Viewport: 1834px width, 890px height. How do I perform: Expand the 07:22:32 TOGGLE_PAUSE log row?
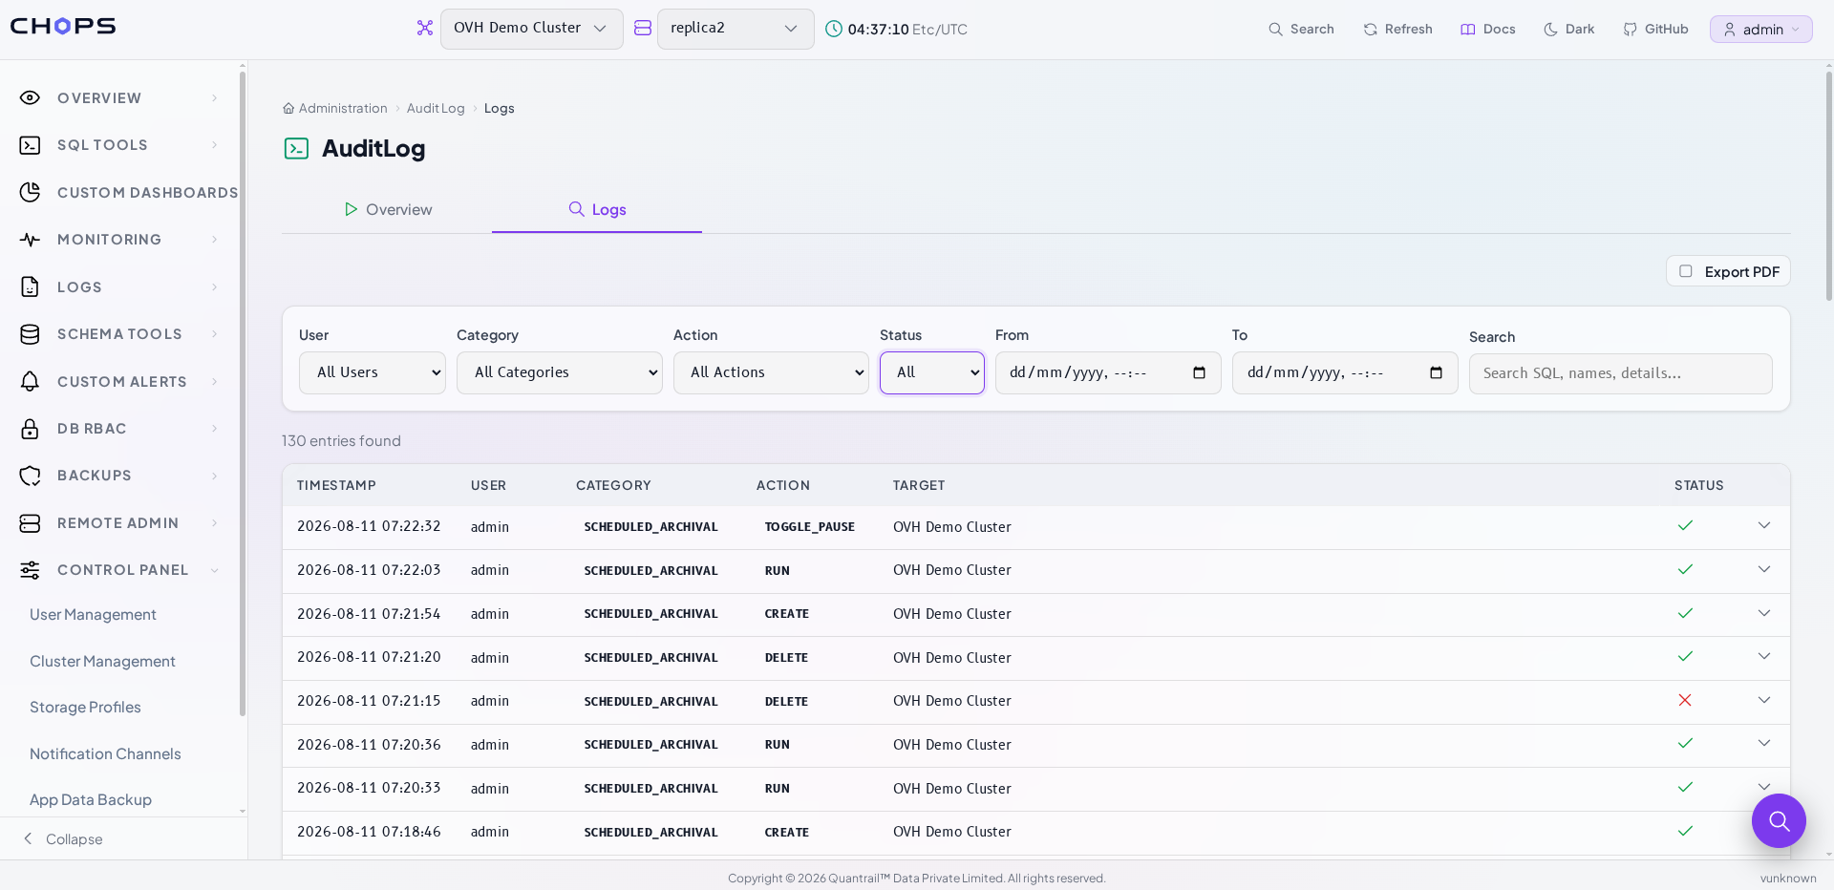1764,526
